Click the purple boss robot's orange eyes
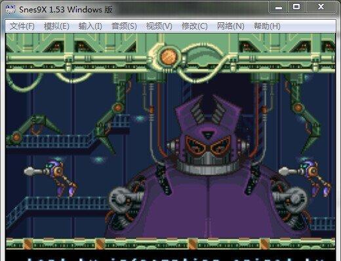This screenshot has width=341, height=261. [208, 144]
